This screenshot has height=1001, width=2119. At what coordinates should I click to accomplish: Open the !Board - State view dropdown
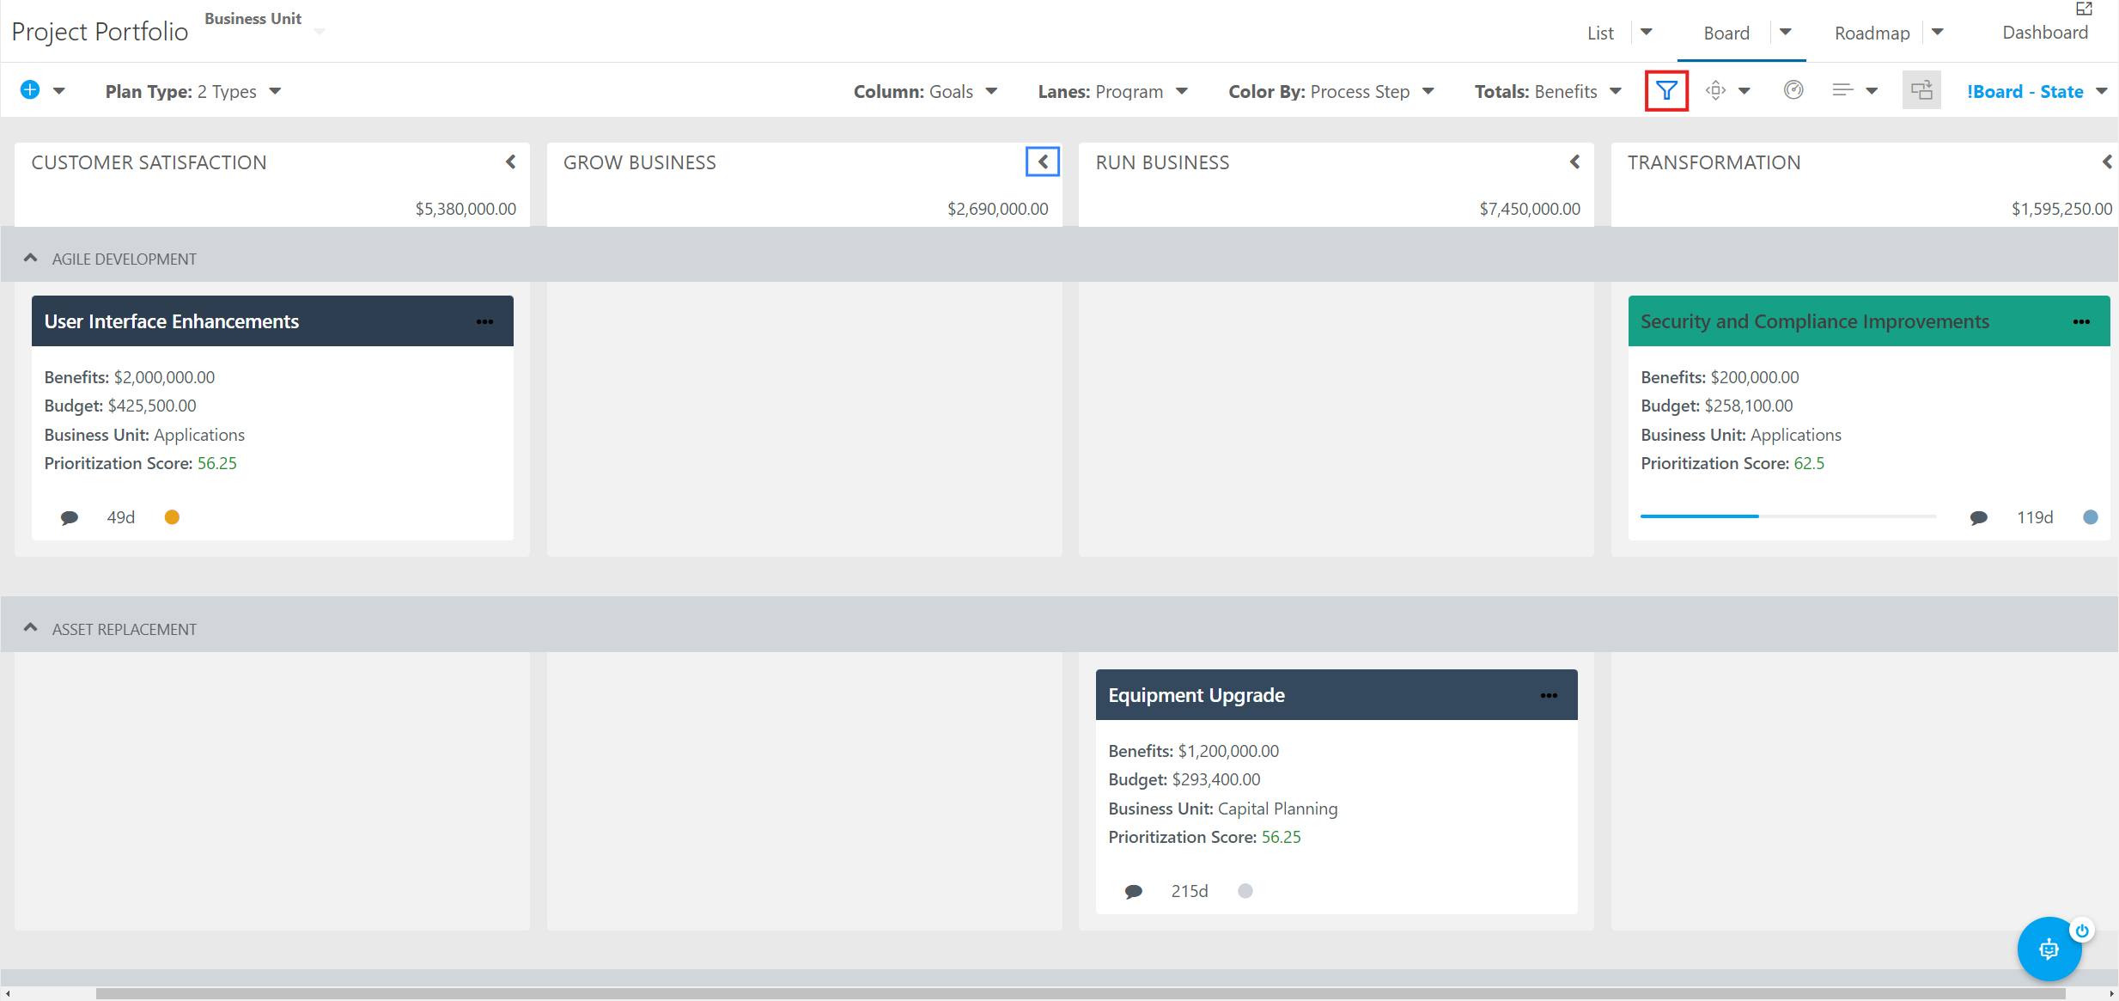point(2037,91)
